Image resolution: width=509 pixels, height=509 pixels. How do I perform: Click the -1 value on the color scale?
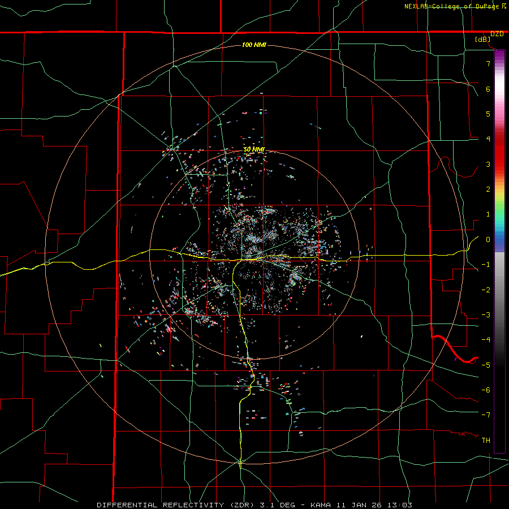[486, 265]
